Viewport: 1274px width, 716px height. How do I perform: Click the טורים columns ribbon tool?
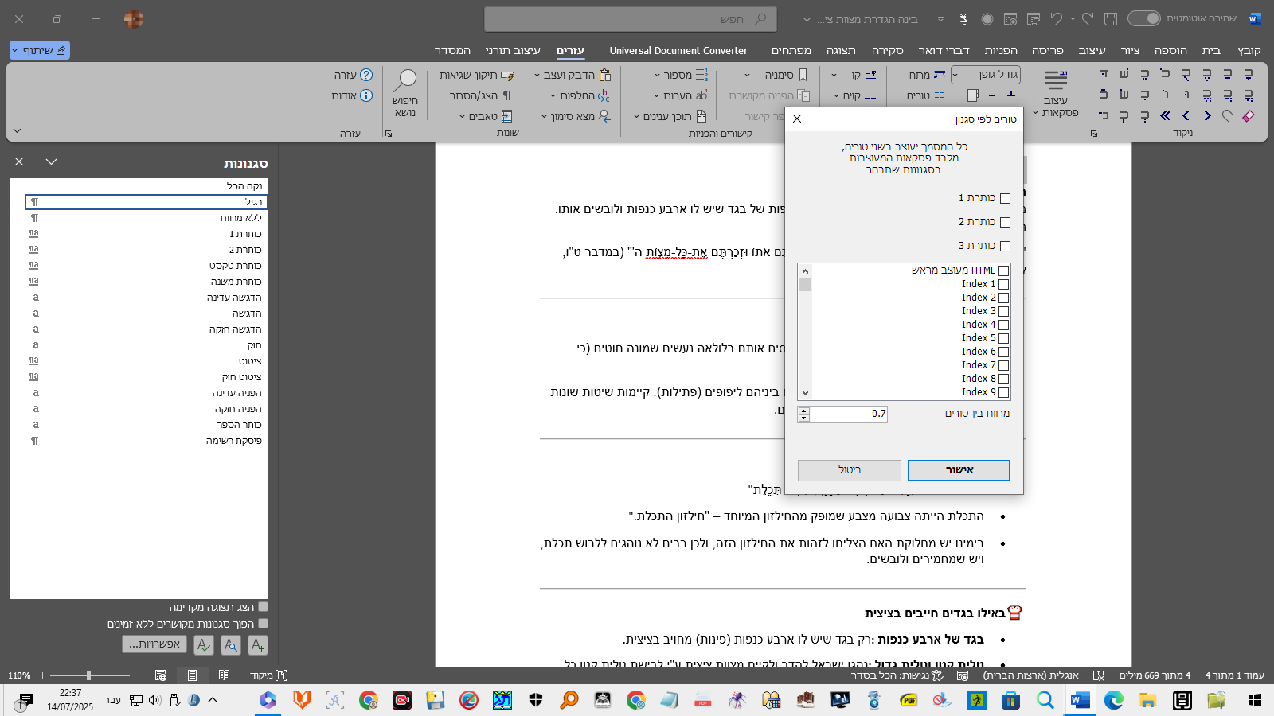click(x=926, y=95)
